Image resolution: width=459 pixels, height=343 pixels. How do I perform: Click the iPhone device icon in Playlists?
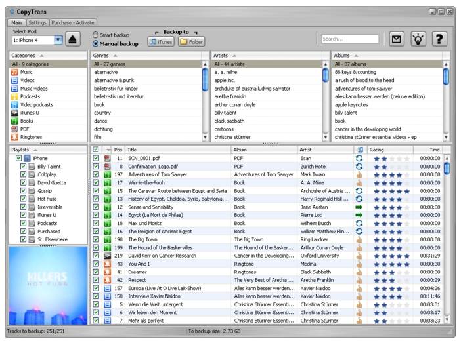pyautogui.click(x=27, y=158)
